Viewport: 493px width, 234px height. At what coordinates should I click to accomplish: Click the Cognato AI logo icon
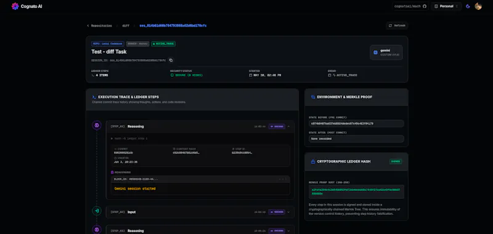(x=15, y=6)
